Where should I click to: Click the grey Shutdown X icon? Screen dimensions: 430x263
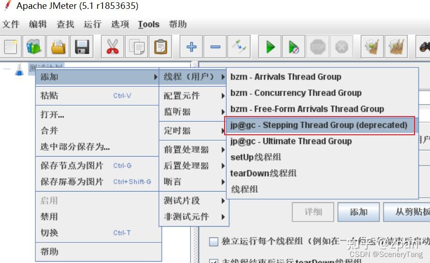click(x=342, y=47)
